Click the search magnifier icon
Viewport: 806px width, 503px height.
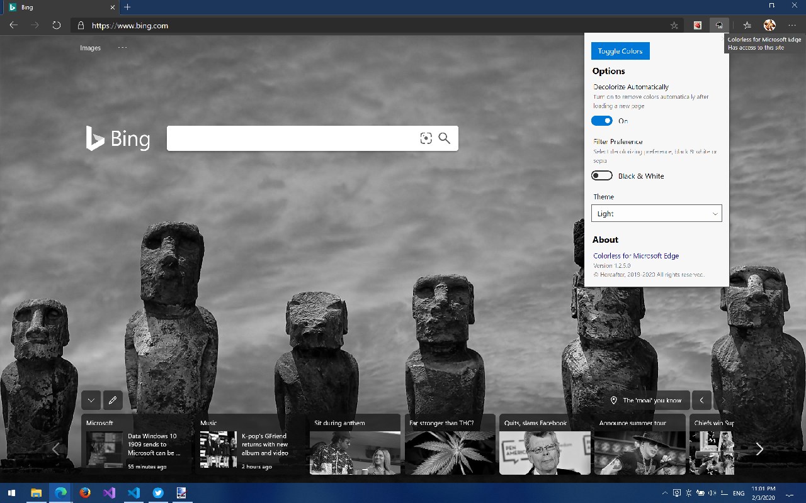445,138
